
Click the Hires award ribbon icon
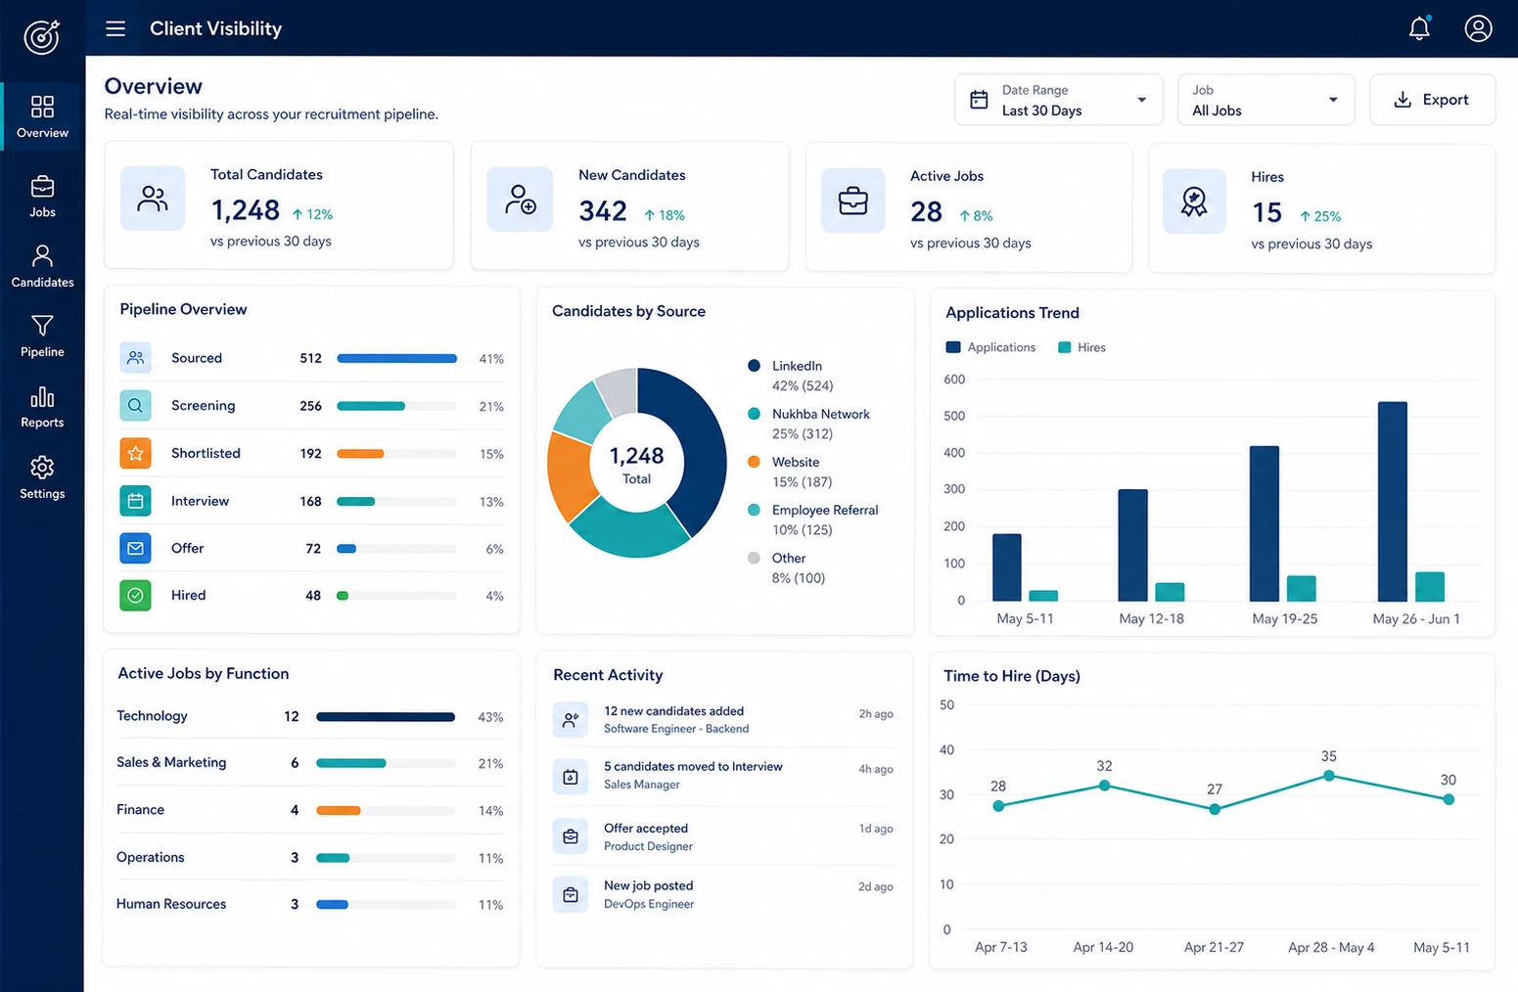coord(1194,202)
